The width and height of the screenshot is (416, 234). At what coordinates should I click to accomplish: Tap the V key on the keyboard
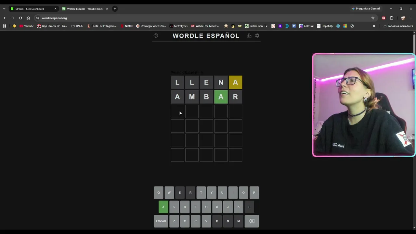206,221
